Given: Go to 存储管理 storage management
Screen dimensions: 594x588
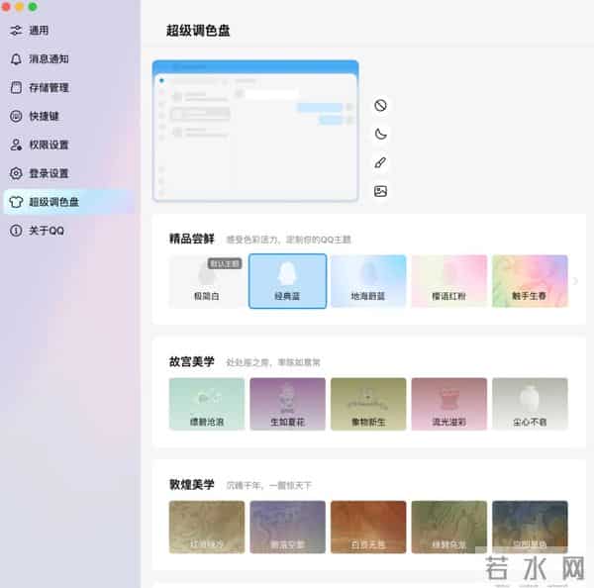Looking at the screenshot, I should [x=68, y=87].
